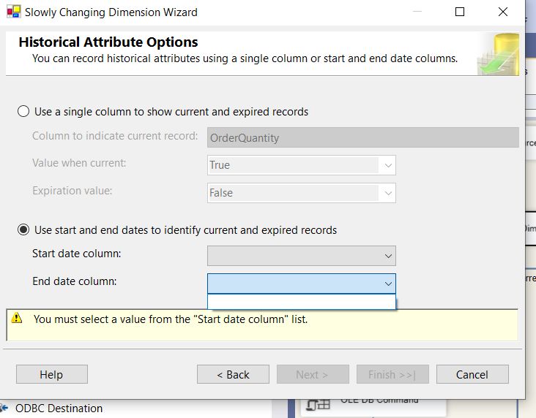Viewport: 536px width, 418px height.
Task: Collapse the End date column dropdown
Action: (388, 283)
